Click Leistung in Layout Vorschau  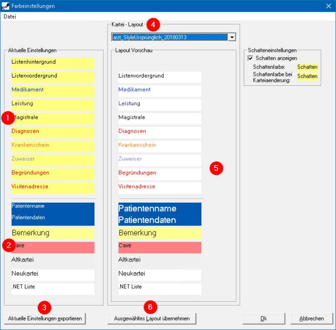pos(160,105)
